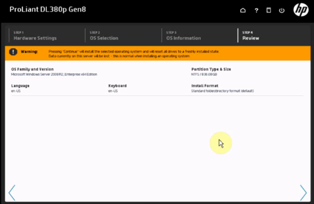Click the Language label

click(x=20, y=86)
